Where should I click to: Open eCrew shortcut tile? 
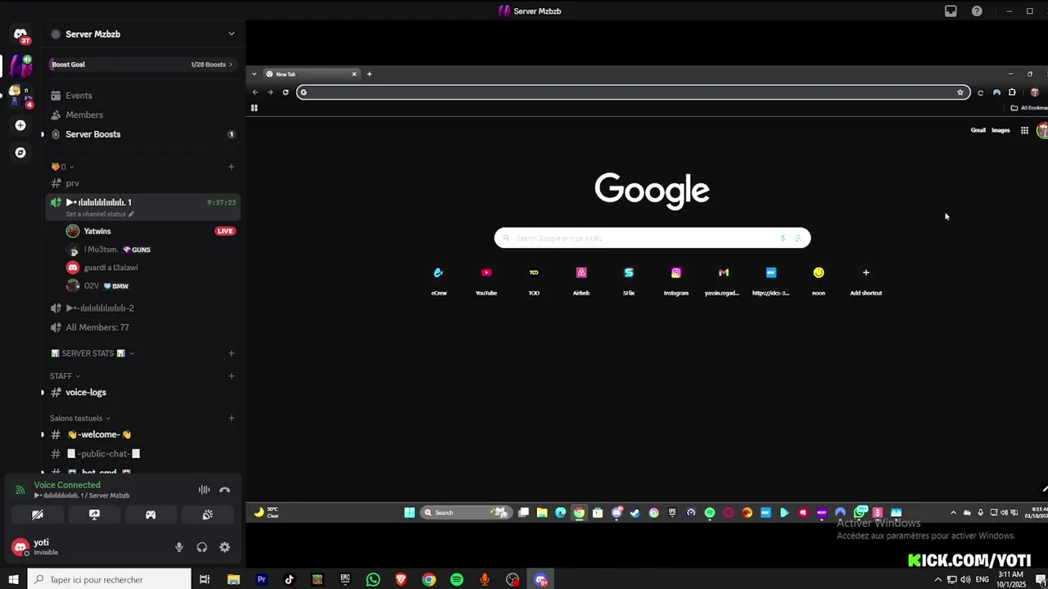pos(439,281)
